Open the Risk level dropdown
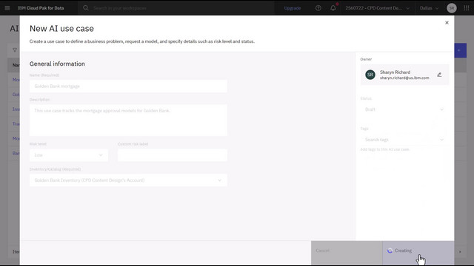Screen dimensions: 474x266 69,155
